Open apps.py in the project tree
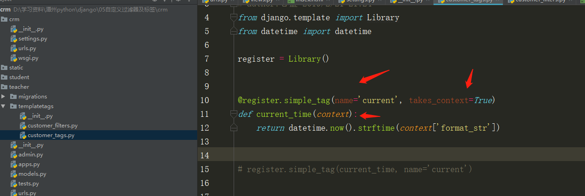 tap(29, 164)
